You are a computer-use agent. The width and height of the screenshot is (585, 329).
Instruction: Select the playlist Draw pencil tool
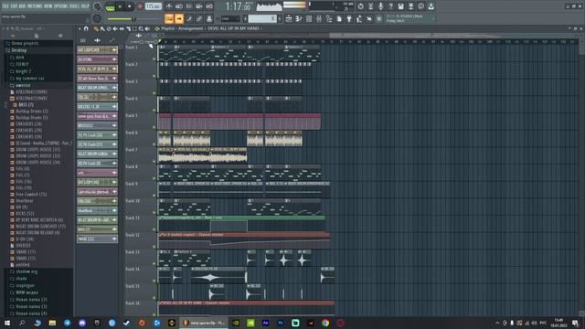pyautogui.click(x=96, y=28)
